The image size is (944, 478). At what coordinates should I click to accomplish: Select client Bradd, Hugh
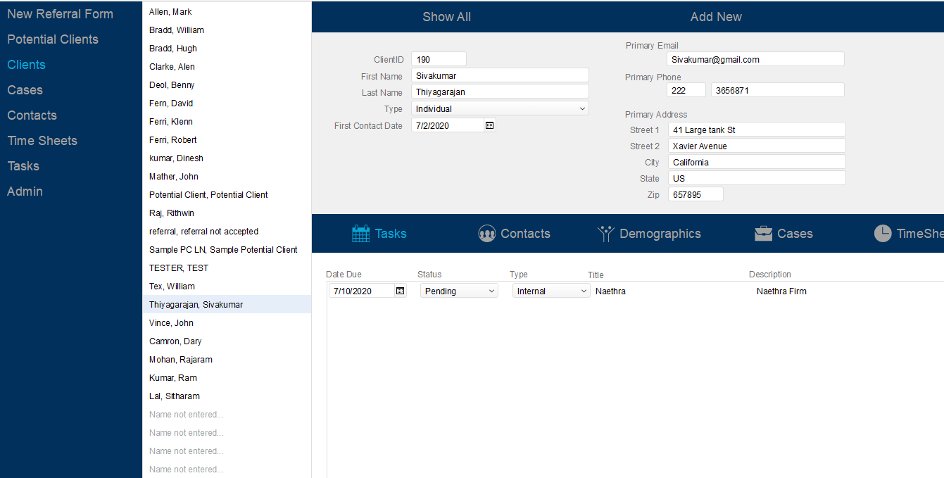(227, 49)
